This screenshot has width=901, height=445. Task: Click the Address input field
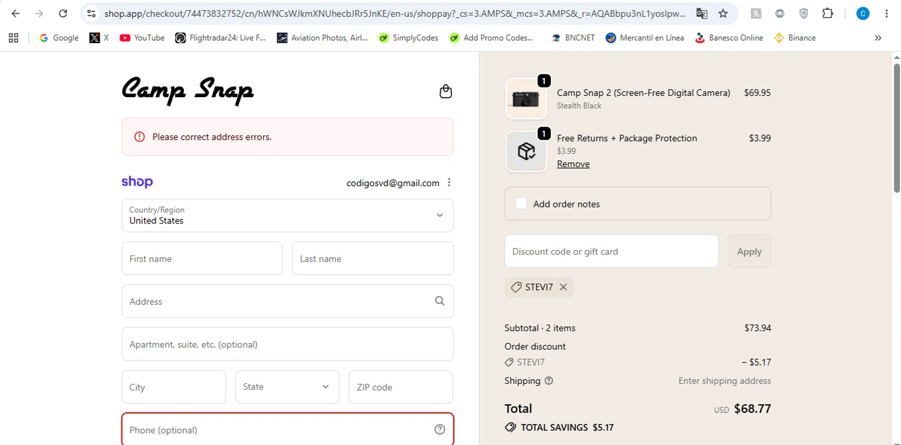tap(287, 301)
